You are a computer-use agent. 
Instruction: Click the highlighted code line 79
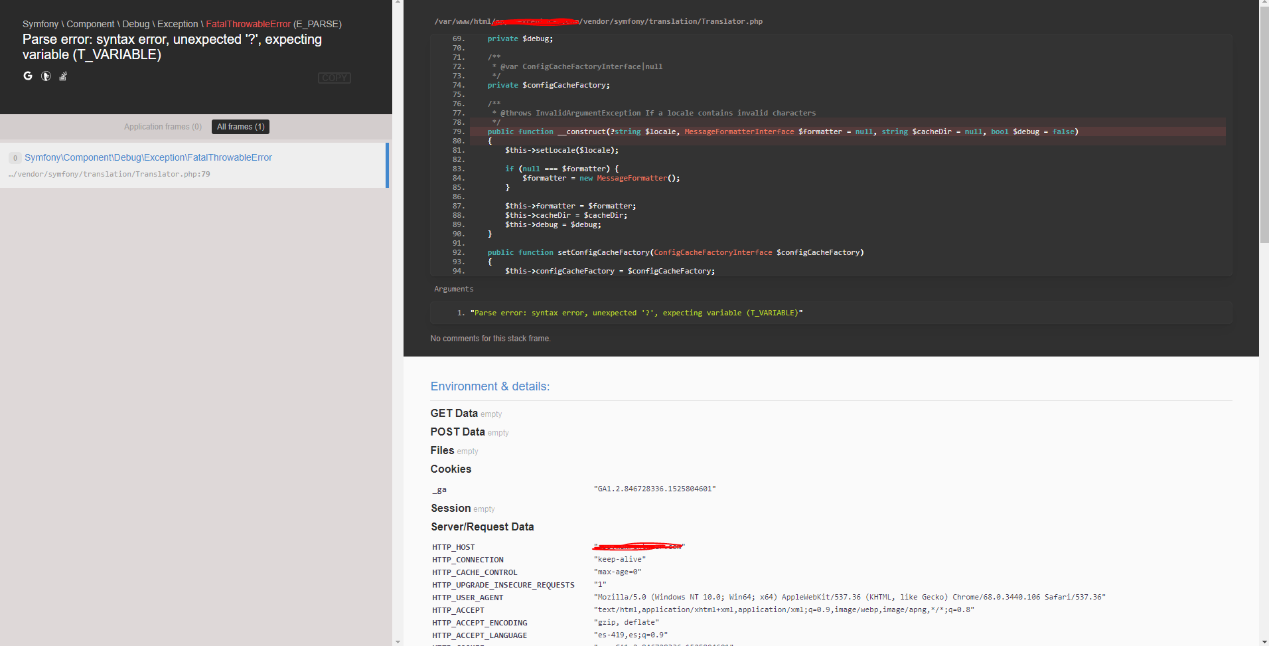coord(848,131)
